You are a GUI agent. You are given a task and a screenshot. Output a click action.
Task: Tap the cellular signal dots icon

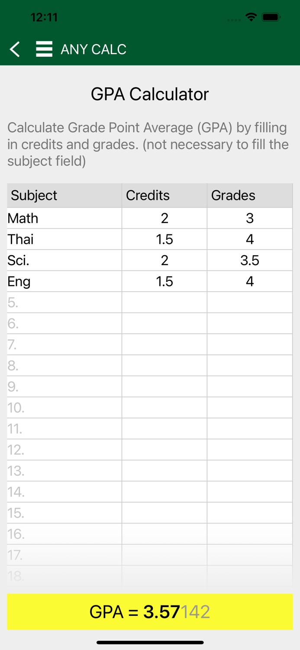click(x=234, y=19)
